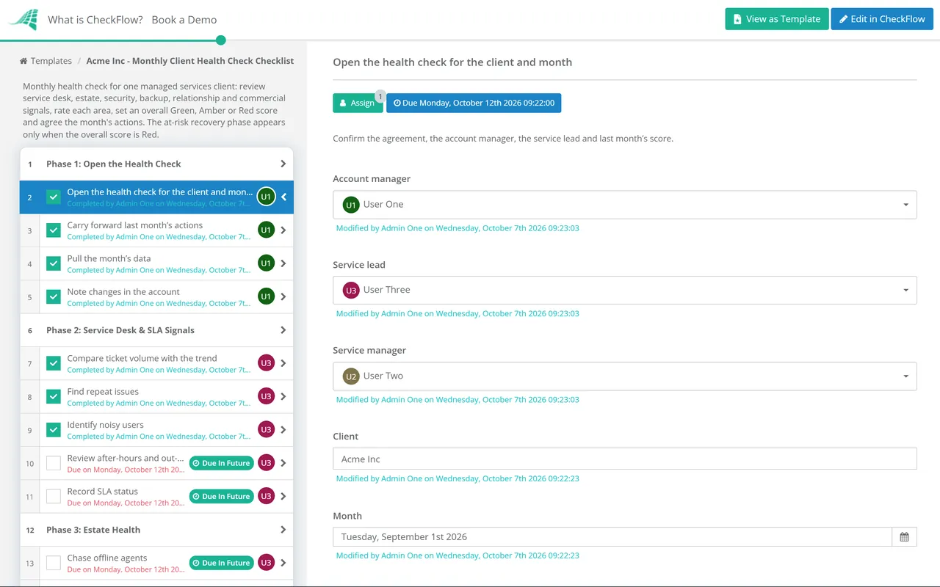Click Edit in CheckFlow button
Viewport: 940px width, 587px height.
coord(882,19)
